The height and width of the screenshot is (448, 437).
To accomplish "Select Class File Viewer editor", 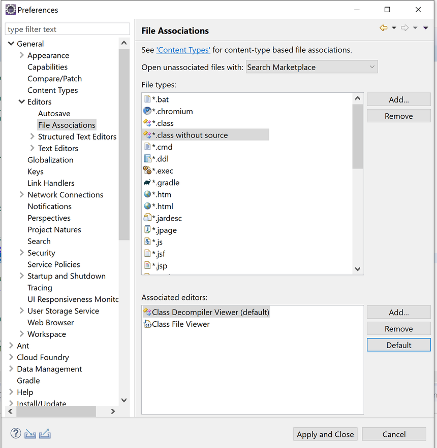I will coord(180,324).
